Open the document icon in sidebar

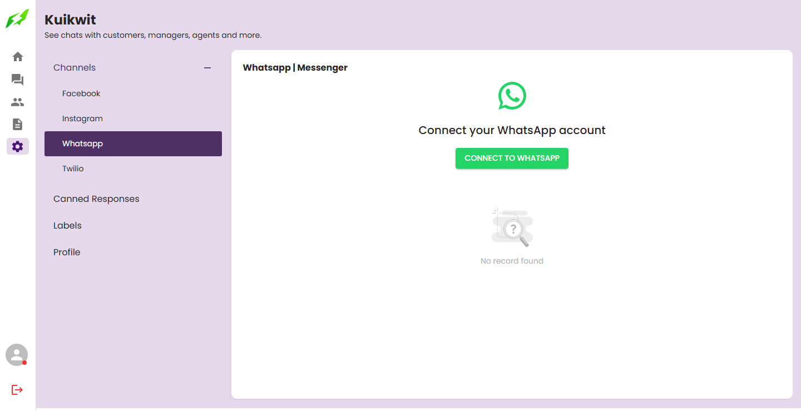18,124
